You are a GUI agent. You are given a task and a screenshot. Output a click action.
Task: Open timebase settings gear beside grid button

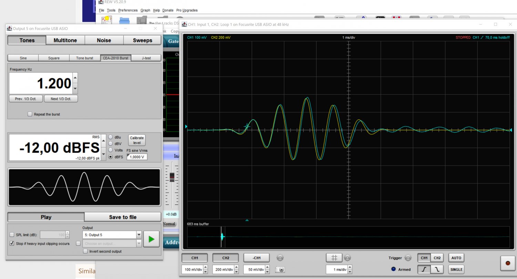click(347, 258)
